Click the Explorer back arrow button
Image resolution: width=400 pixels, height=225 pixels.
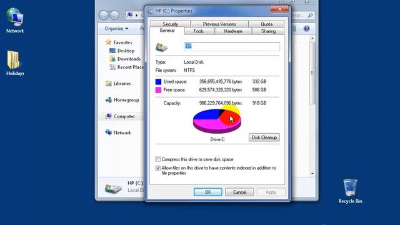pyautogui.click(x=104, y=15)
